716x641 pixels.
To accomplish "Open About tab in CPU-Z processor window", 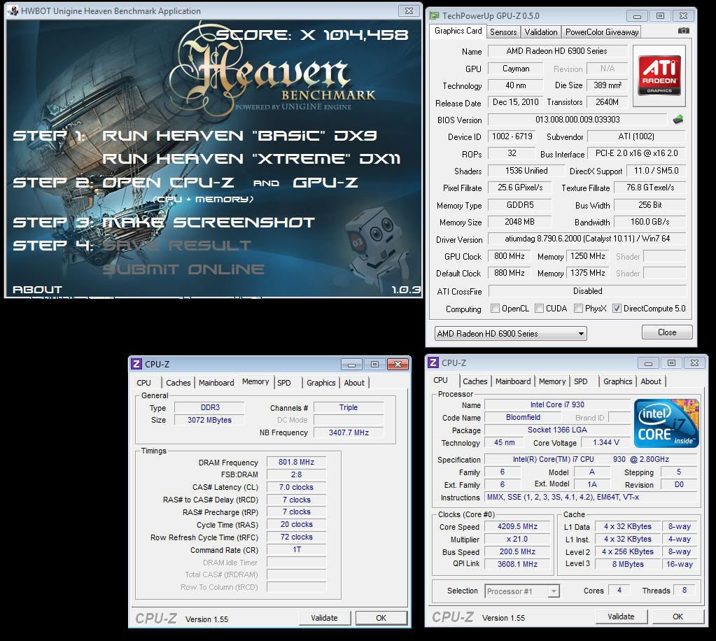I will [x=651, y=381].
